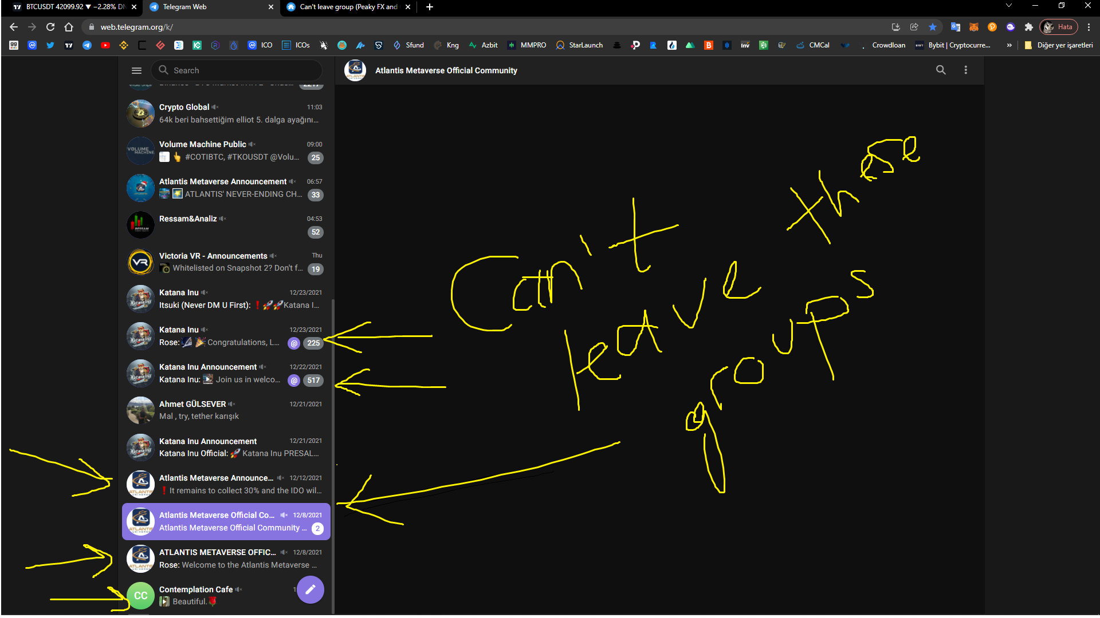Open the browser extensions puzzle icon

[1029, 27]
